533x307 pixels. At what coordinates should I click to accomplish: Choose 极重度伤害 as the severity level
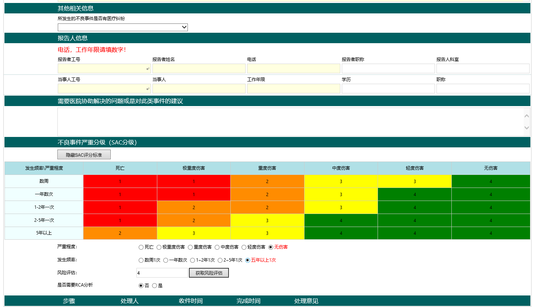159,247
